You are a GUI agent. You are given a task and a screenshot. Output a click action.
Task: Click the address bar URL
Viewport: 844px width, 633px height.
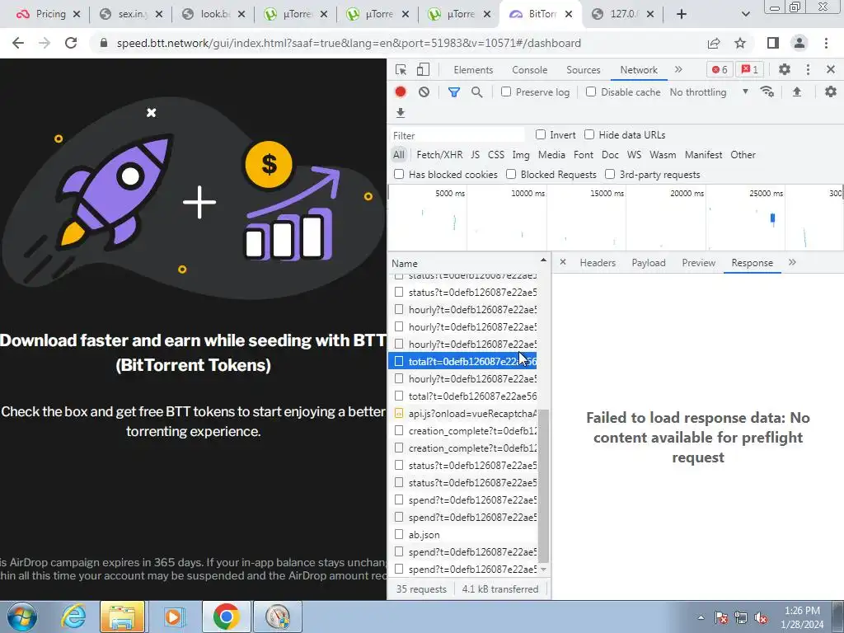tap(349, 43)
